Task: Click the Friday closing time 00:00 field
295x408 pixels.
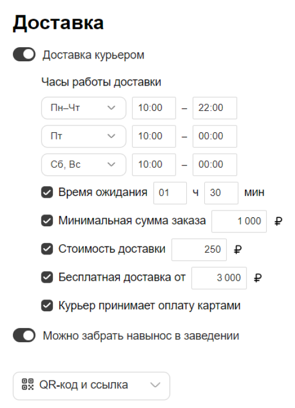Action: (215, 136)
